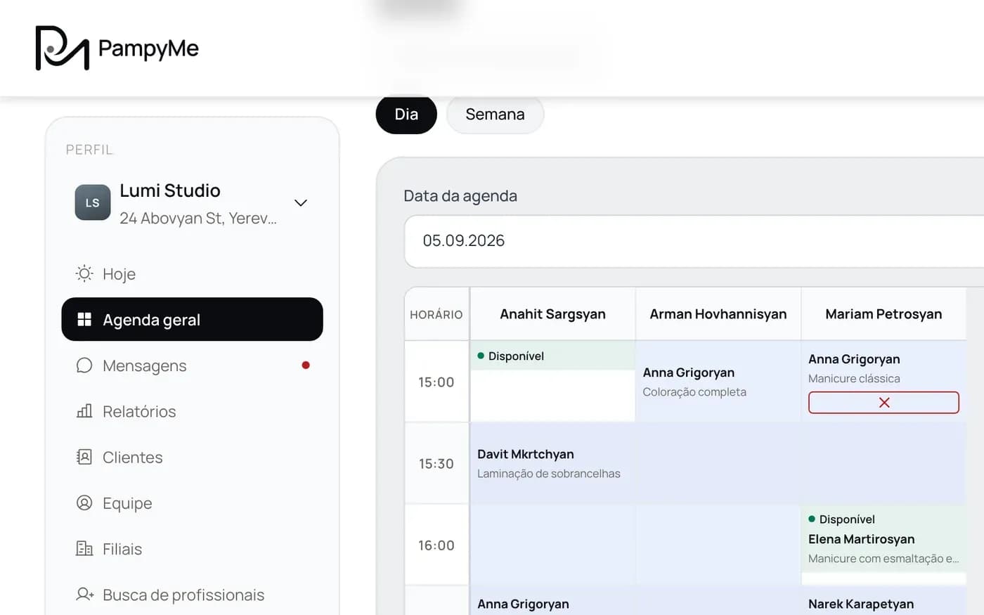Click the Equipe person icon

84,503
